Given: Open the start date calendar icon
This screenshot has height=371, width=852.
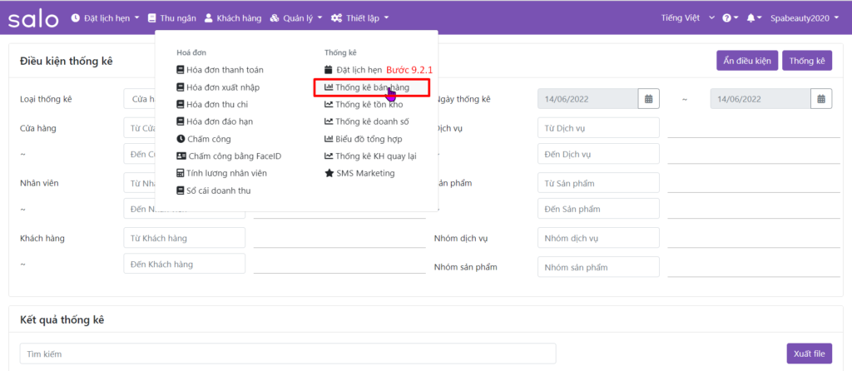Looking at the screenshot, I should 648,99.
